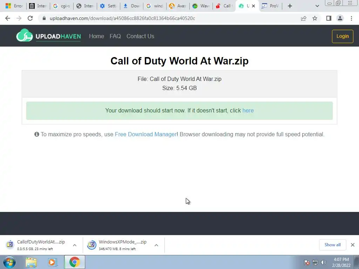Click the padlock site info icon
359x269 pixels.
[44, 18]
